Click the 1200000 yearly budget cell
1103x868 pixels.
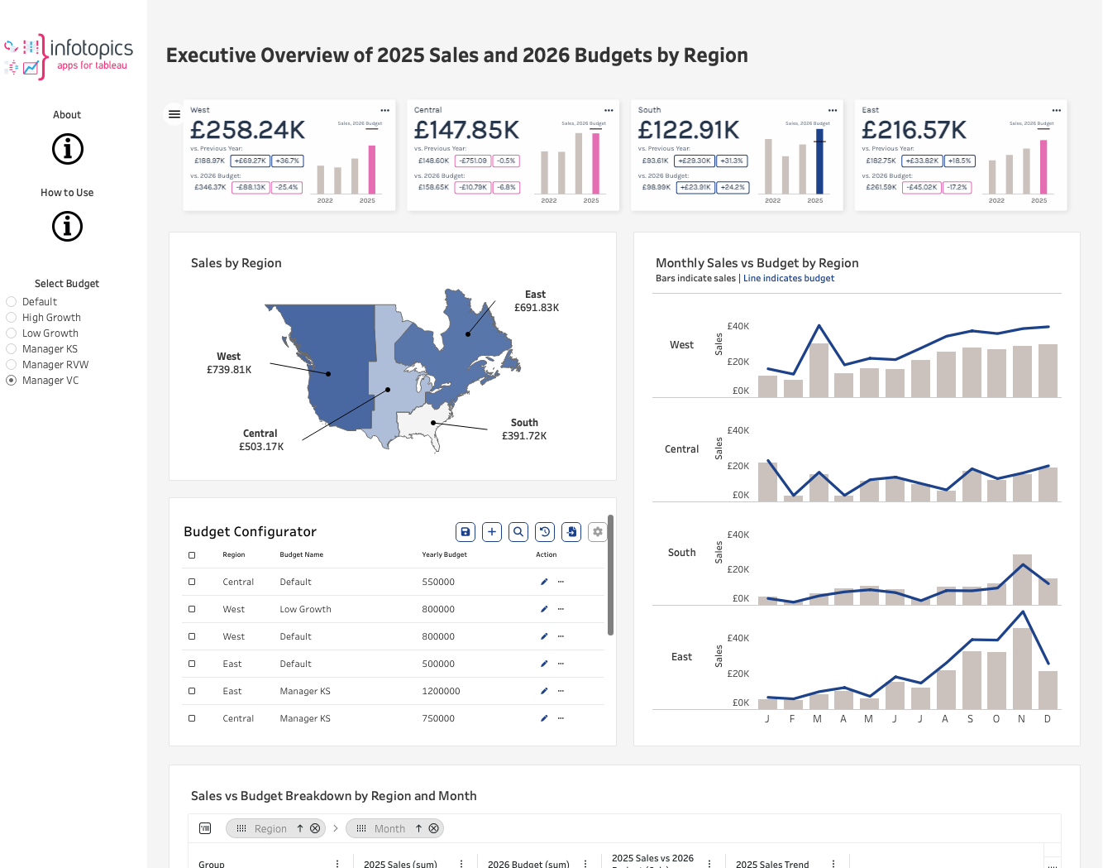click(x=441, y=692)
